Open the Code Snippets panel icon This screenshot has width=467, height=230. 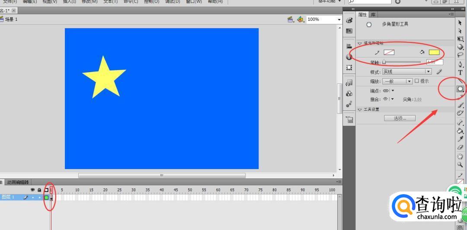point(349,83)
